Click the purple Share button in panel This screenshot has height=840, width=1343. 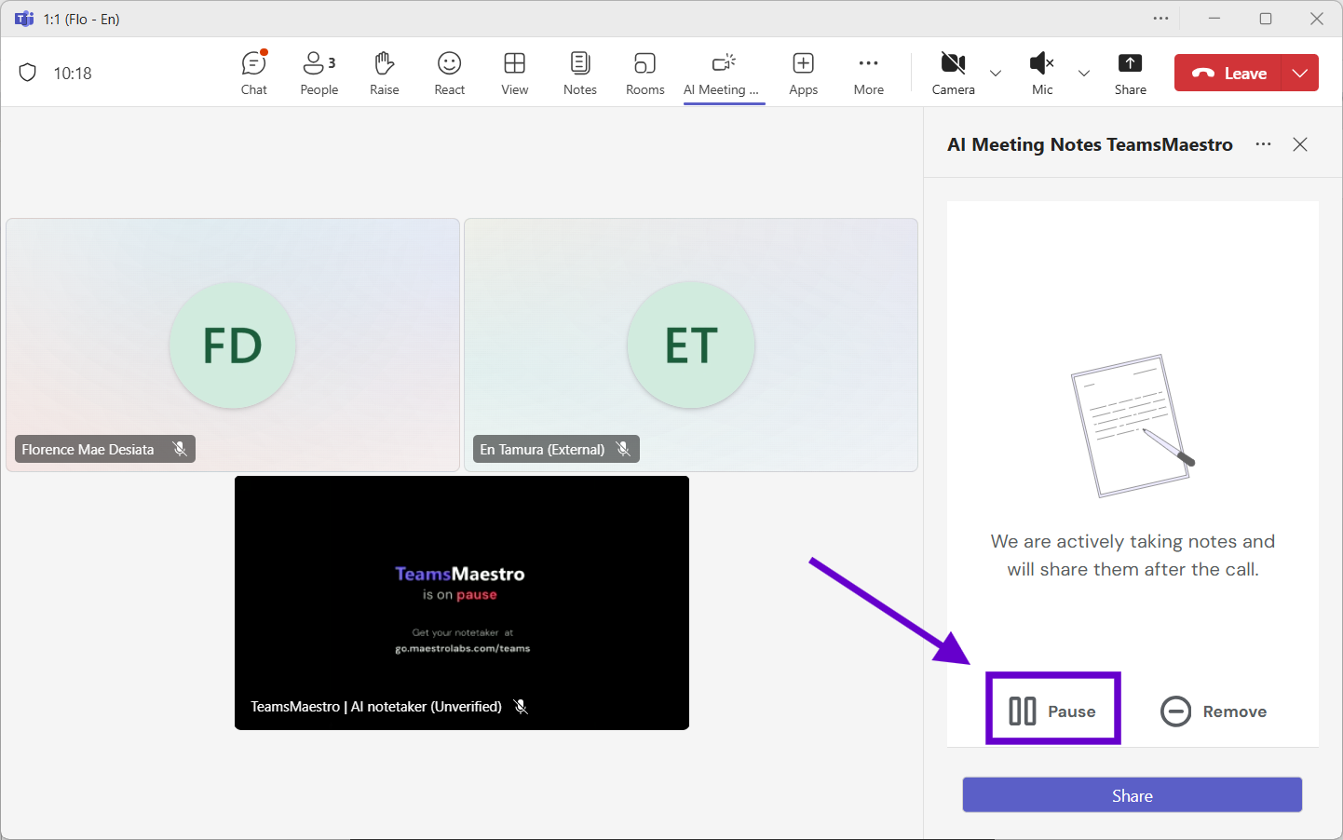(1133, 795)
